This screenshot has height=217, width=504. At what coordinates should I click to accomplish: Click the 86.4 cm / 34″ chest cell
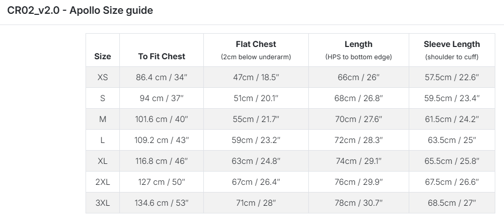click(x=161, y=78)
